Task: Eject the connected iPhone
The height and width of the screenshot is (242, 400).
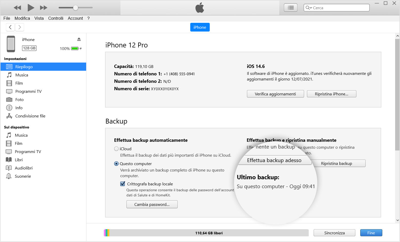Action: point(79,39)
